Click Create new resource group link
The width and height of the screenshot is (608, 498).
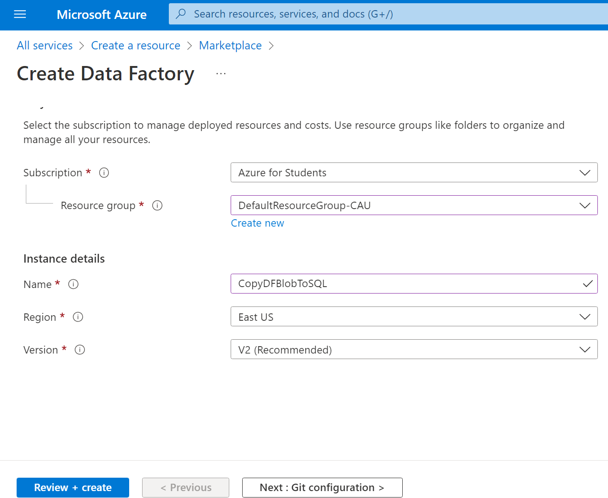pyautogui.click(x=257, y=223)
